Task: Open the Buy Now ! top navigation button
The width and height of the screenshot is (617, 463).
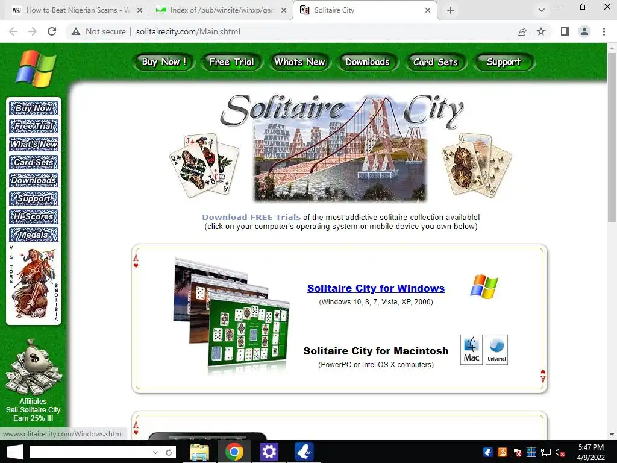Action: tap(164, 62)
